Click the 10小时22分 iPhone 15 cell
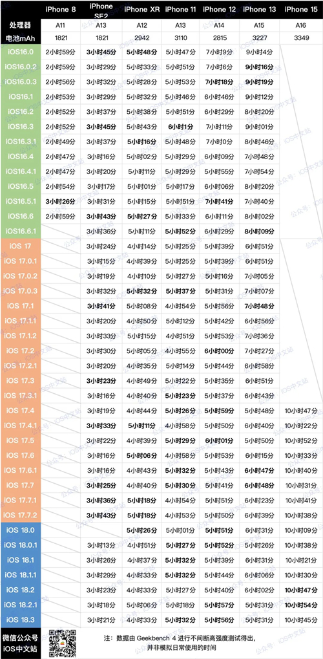Viewport: 323px width, 659px height. [301, 426]
